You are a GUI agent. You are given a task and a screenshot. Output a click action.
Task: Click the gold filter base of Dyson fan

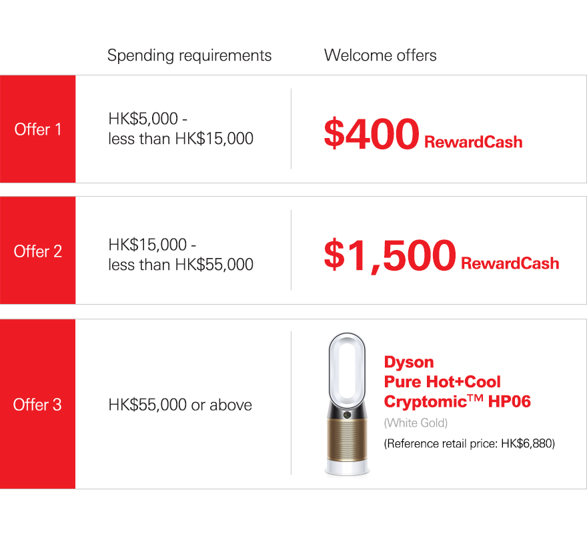point(347,439)
